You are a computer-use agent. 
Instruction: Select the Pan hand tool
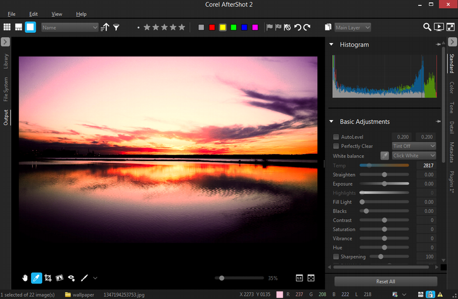tap(25, 278)
